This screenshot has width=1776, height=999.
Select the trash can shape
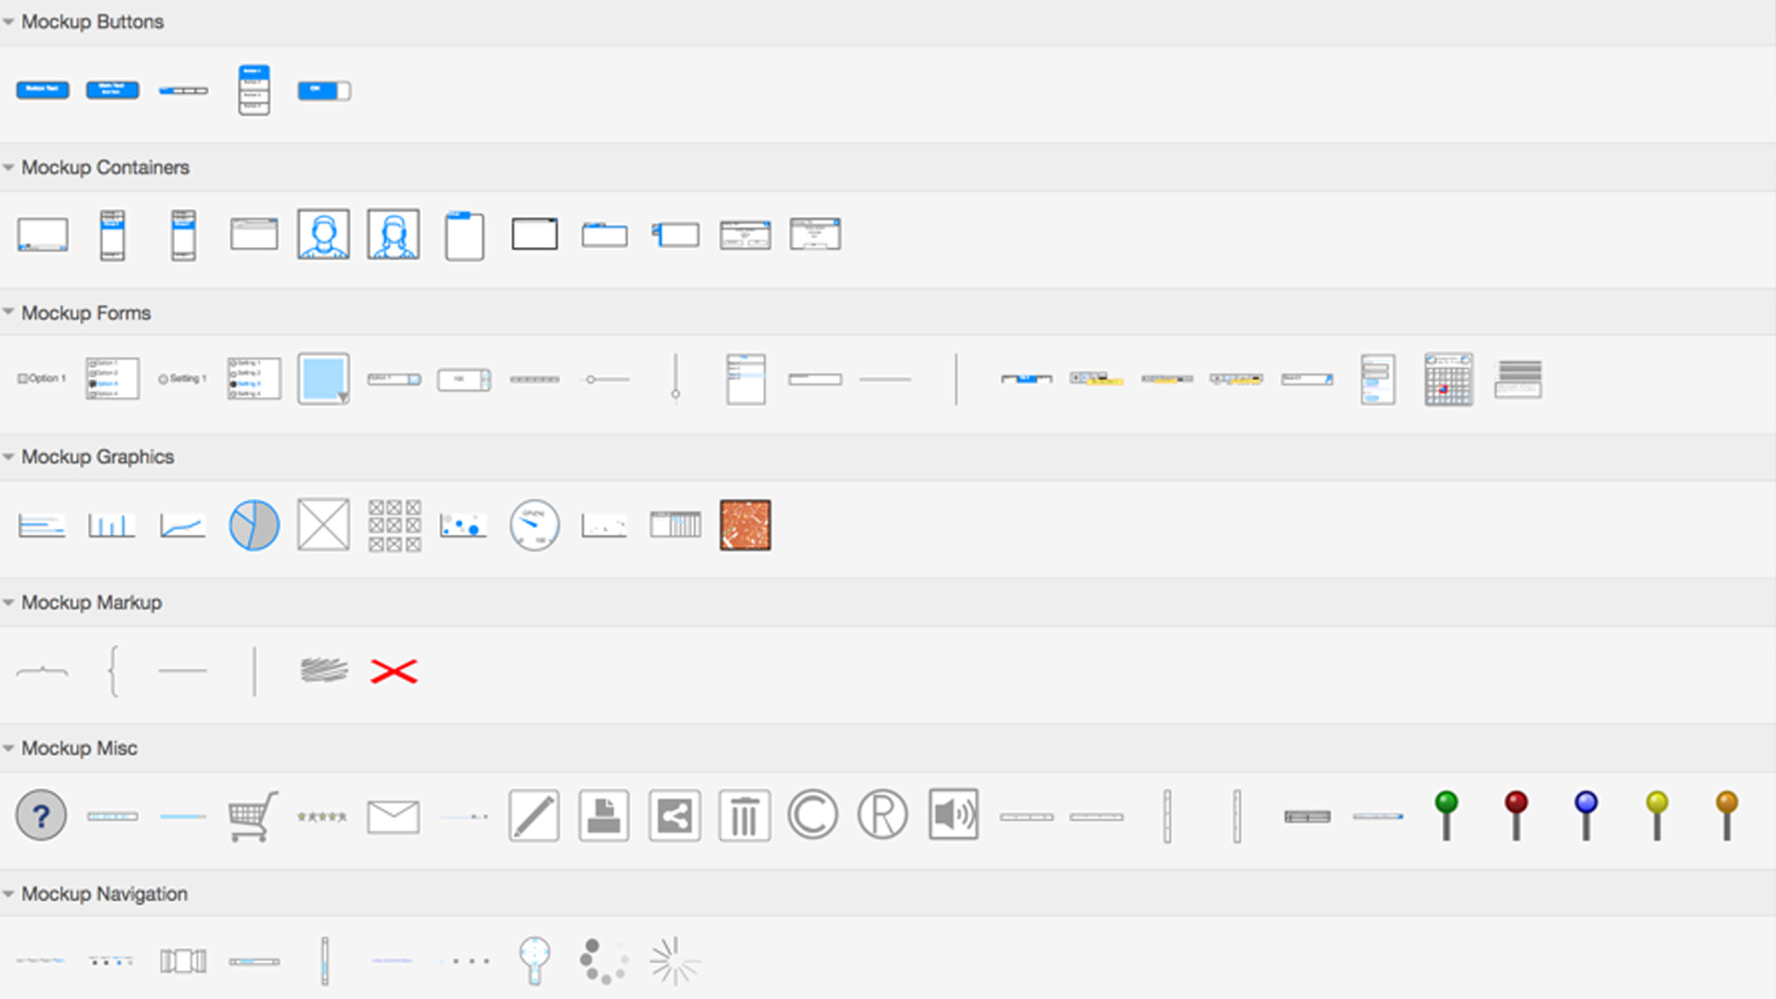click(x=745, y=815)
